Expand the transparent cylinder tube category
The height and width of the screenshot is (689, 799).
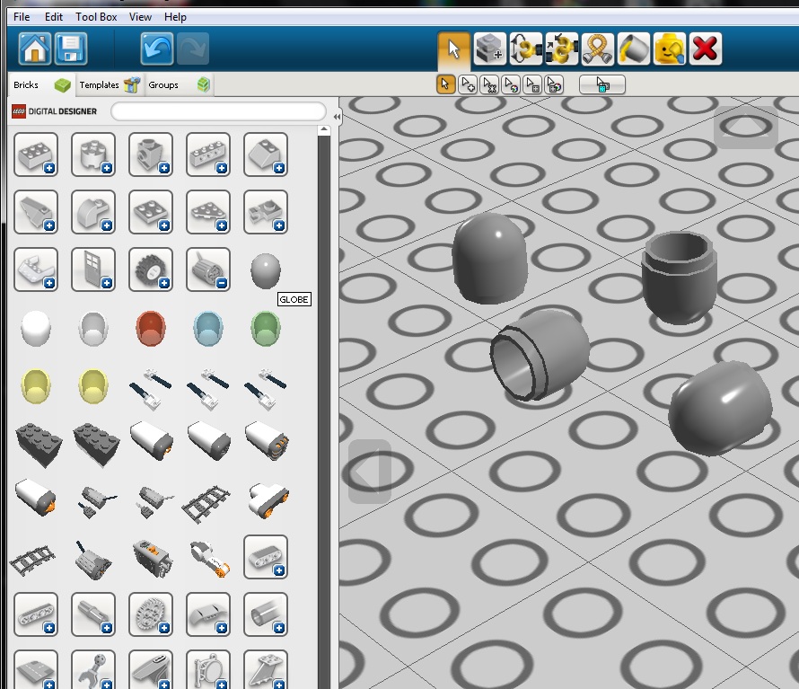[266, 614]
